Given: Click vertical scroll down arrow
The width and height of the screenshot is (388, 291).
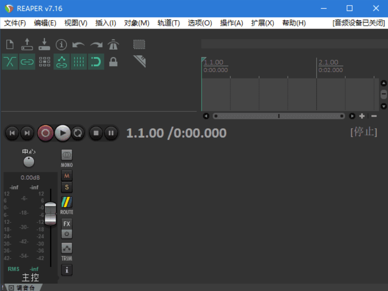Looking at the screenshot, I should pos(383,106).
